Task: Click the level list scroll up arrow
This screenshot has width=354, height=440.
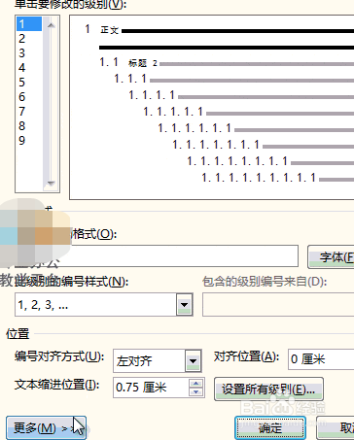Action: [51, 25]
